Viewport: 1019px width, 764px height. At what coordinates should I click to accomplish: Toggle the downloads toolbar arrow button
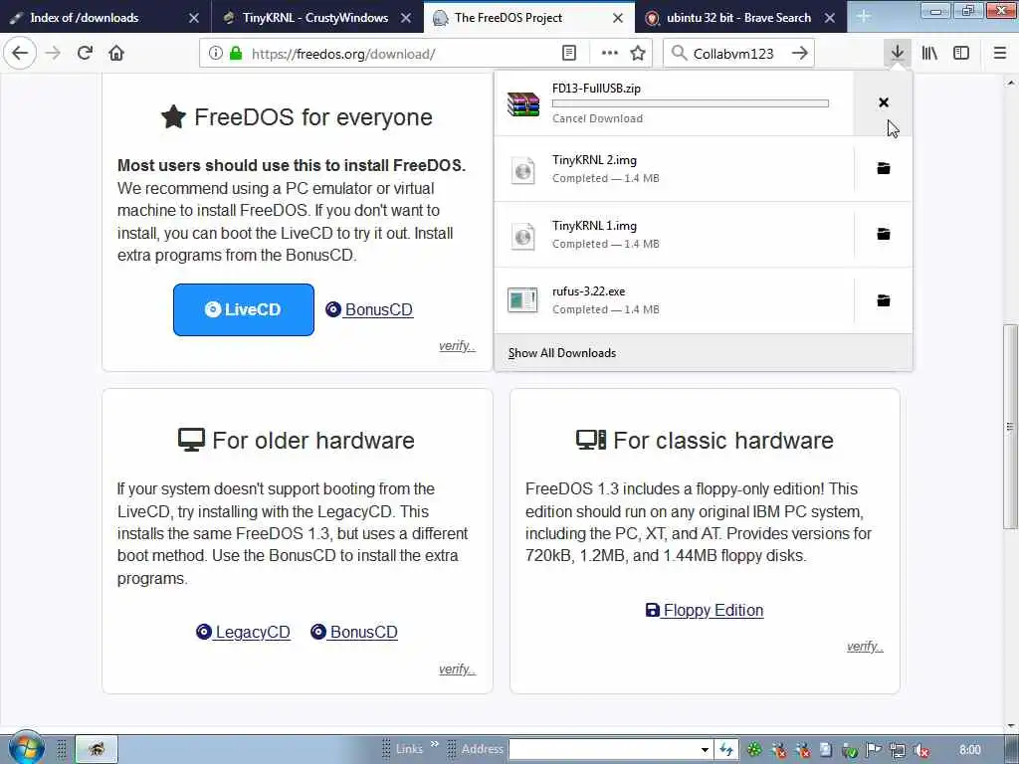pyautogui.click(x=898, y=54)
